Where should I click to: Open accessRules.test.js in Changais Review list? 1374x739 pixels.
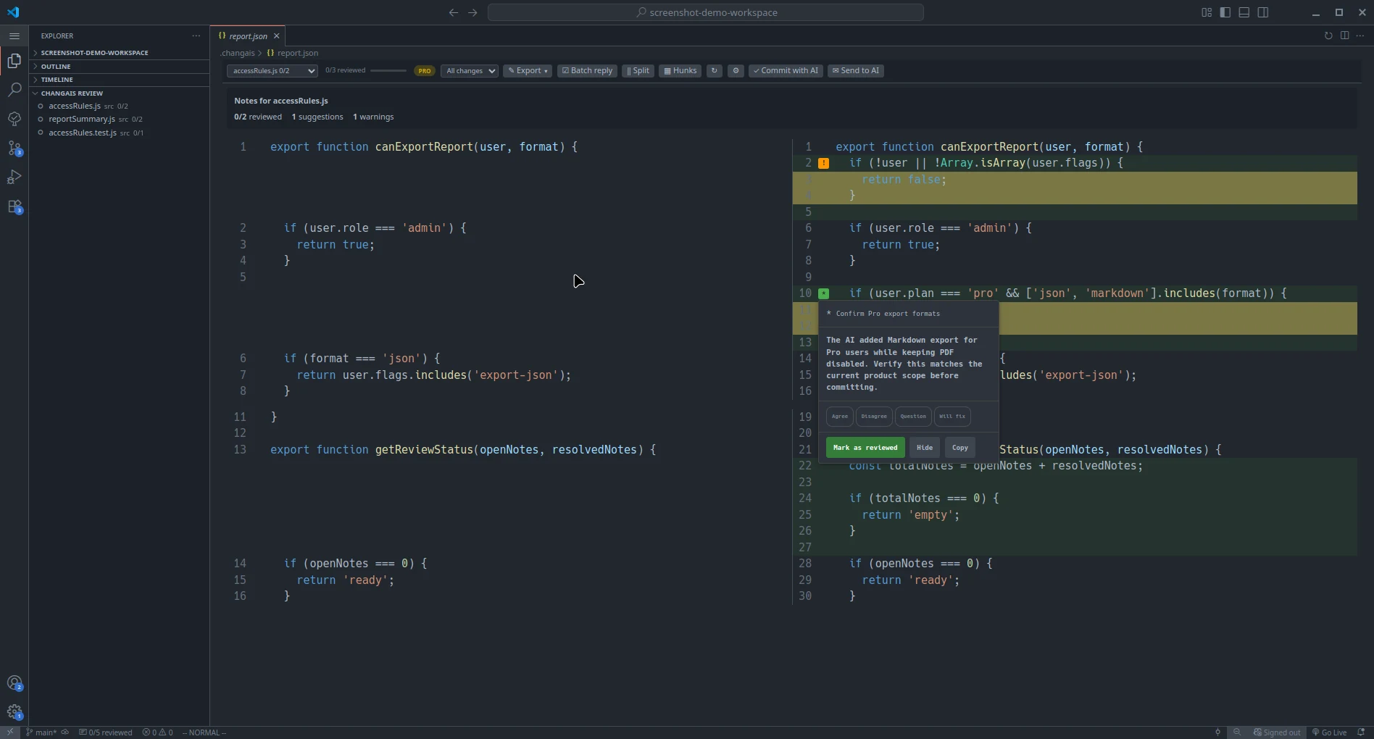coord(120,133)
